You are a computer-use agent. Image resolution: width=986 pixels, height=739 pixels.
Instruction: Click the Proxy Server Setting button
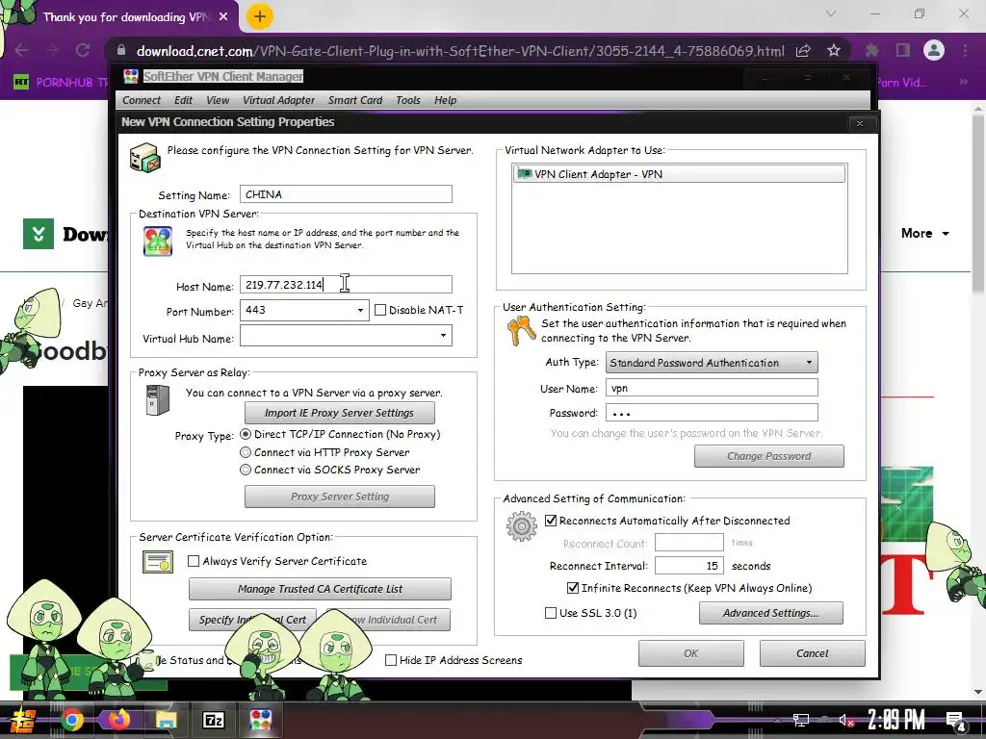coord(340,497)
